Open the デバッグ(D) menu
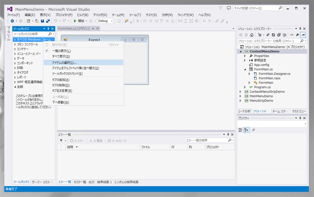 point(100,15)
